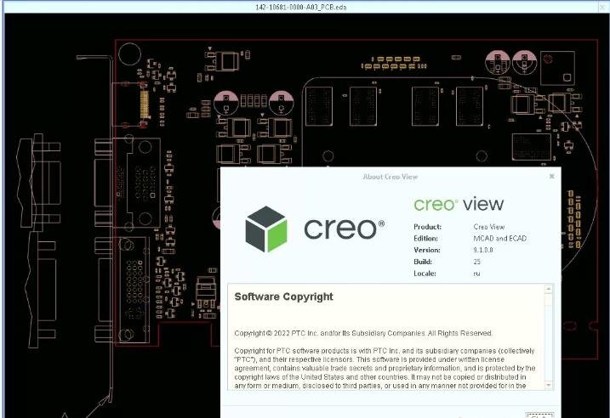Click the 'Version:' label
Viewport: 610px width, 418px height.
pos(427,250)
